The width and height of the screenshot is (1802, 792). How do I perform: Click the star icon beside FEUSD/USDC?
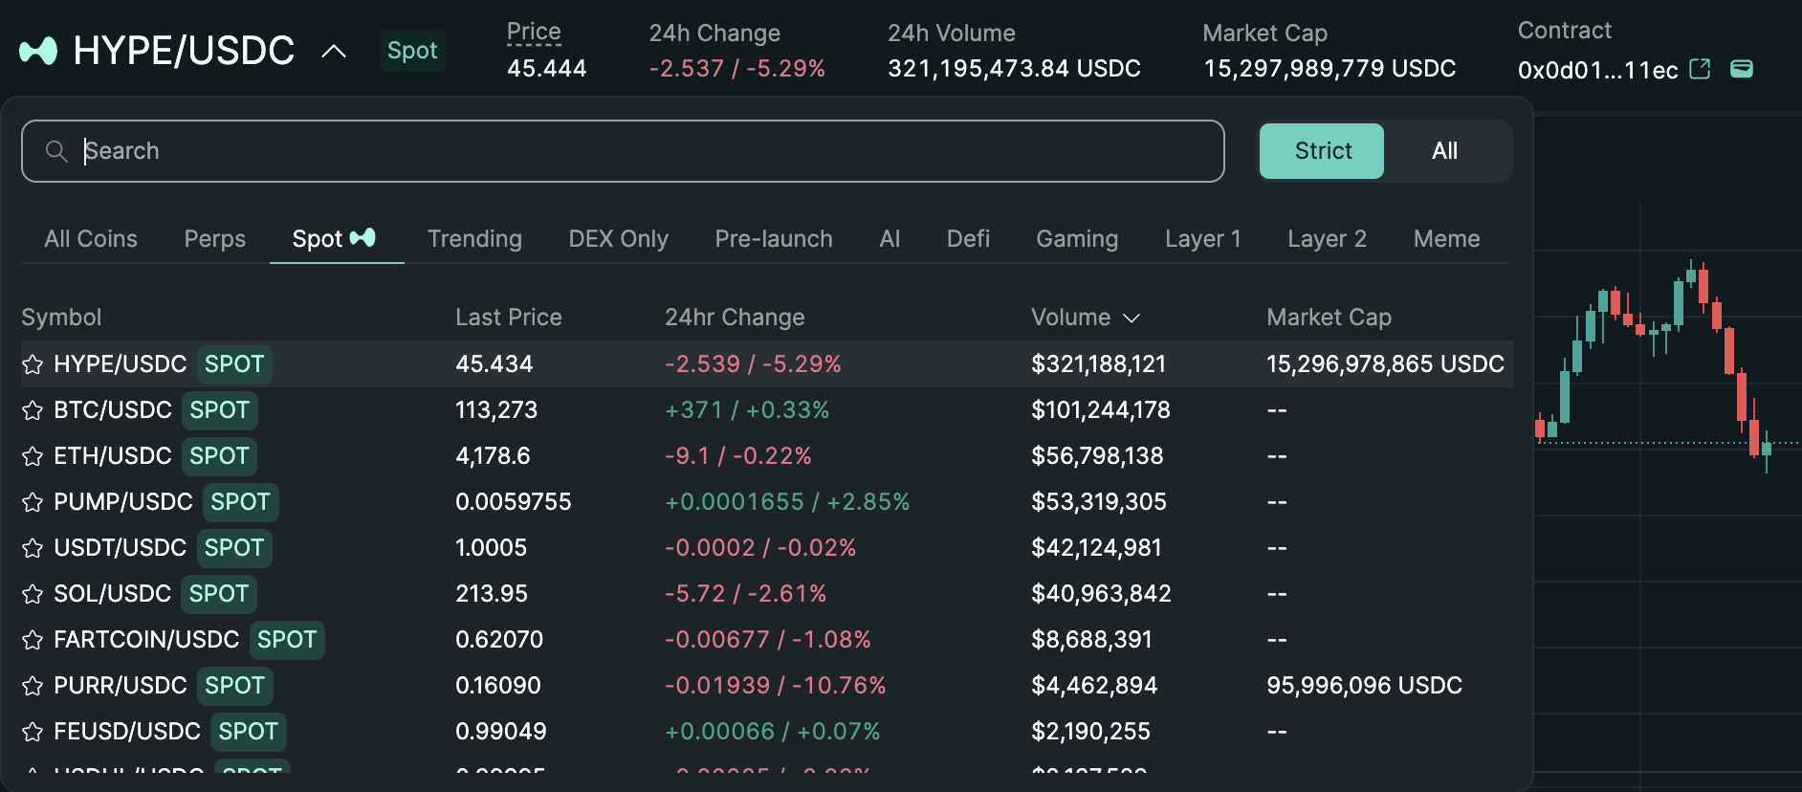33,732
